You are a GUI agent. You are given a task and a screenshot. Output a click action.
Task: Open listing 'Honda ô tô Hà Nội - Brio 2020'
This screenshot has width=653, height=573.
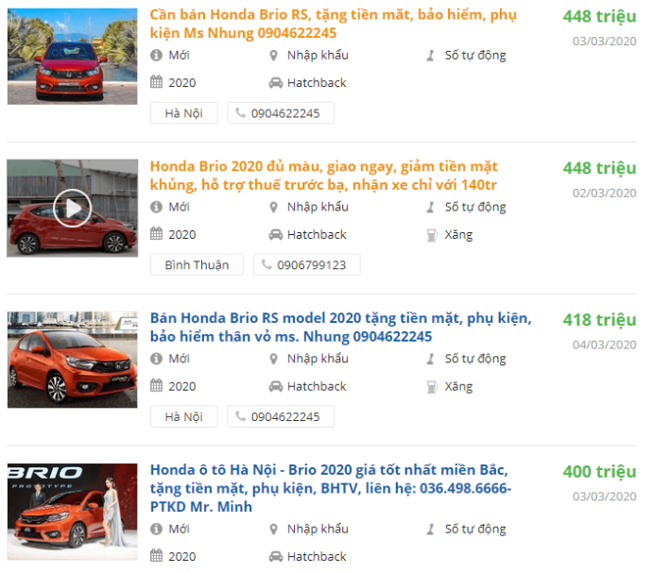pos(331,488)
